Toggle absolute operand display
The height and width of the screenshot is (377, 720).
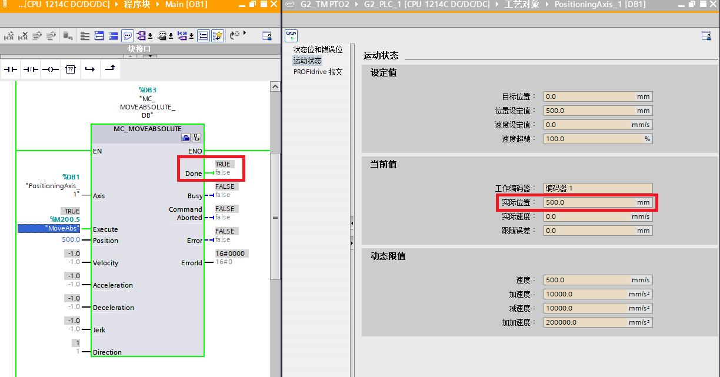141,35
